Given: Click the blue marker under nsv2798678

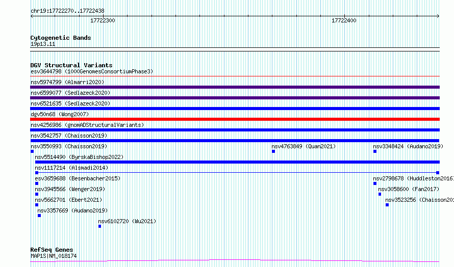Looking at the screenshot, I should 375,183.
